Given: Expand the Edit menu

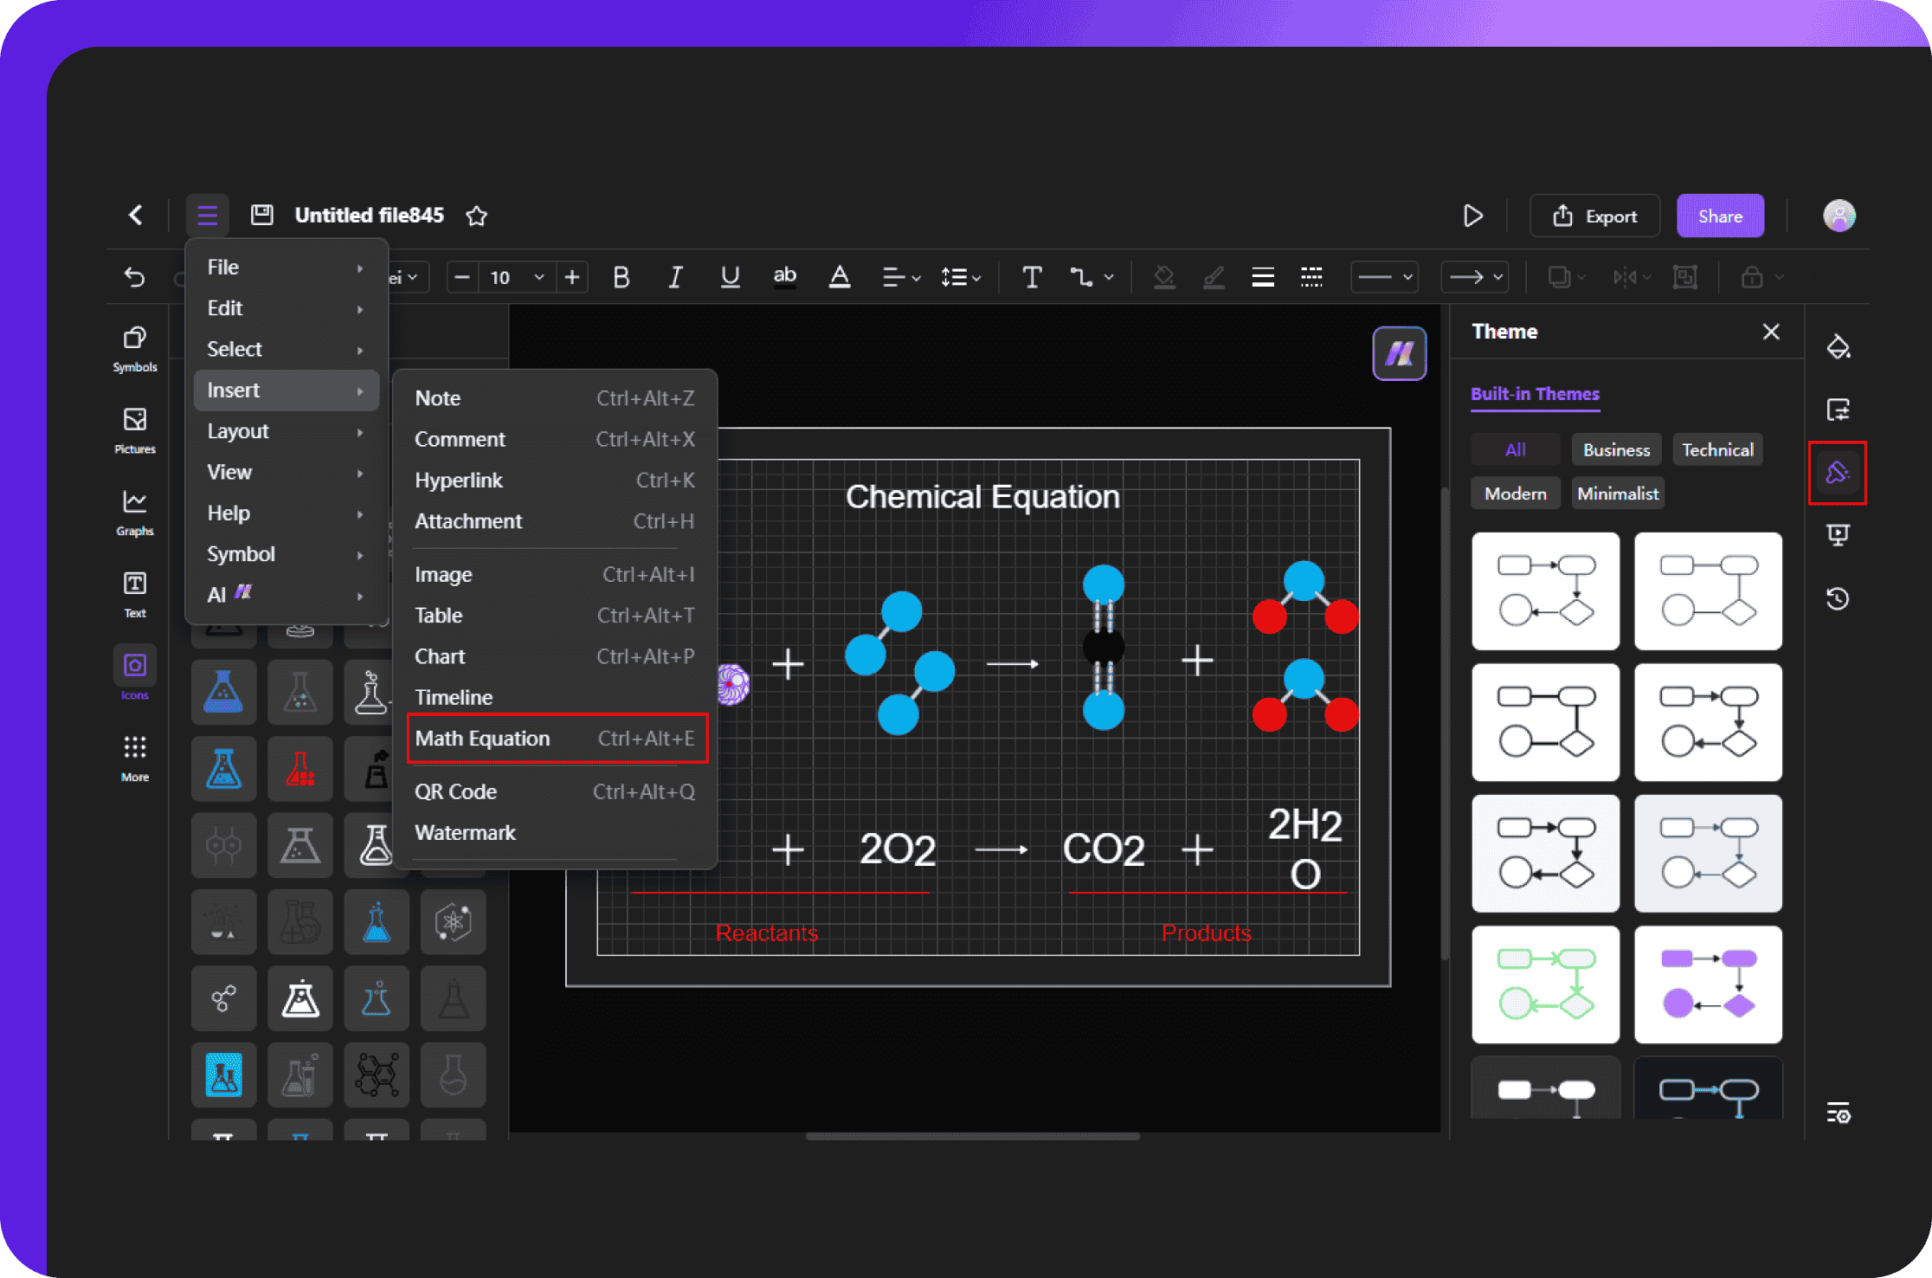Looking at the screenshot, I should coord(286,308).
